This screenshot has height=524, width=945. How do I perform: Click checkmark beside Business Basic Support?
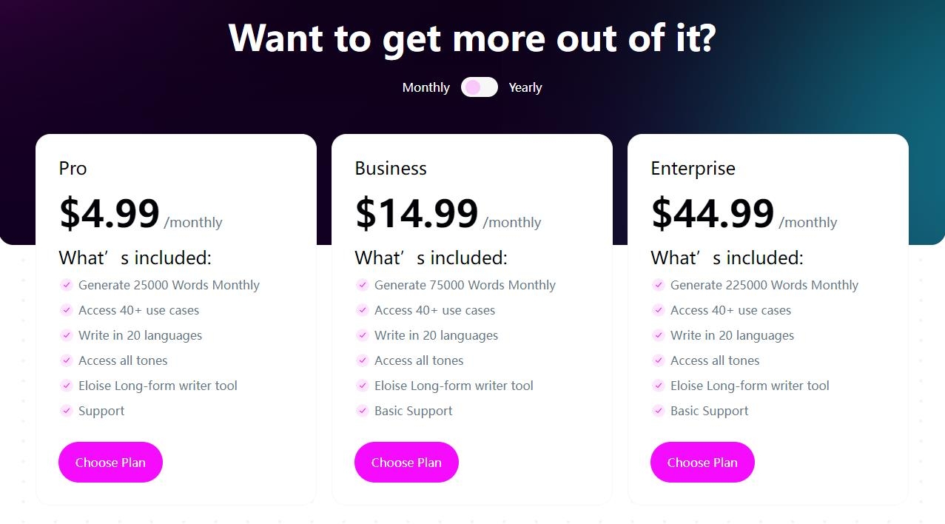(x=362, y=411)
